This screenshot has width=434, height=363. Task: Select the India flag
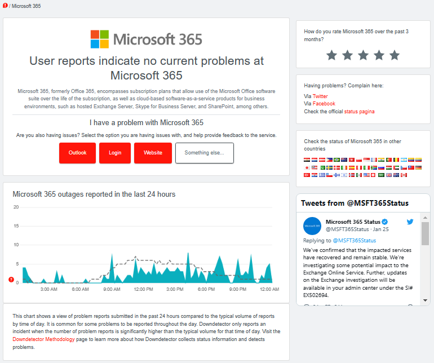(x=382, y=160)
